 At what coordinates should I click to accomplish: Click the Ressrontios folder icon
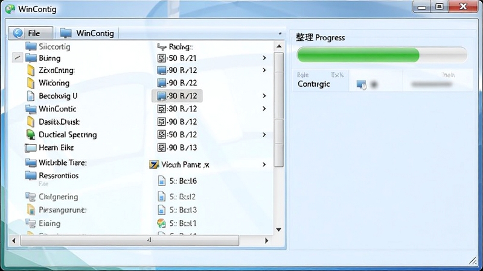point(31,175)
